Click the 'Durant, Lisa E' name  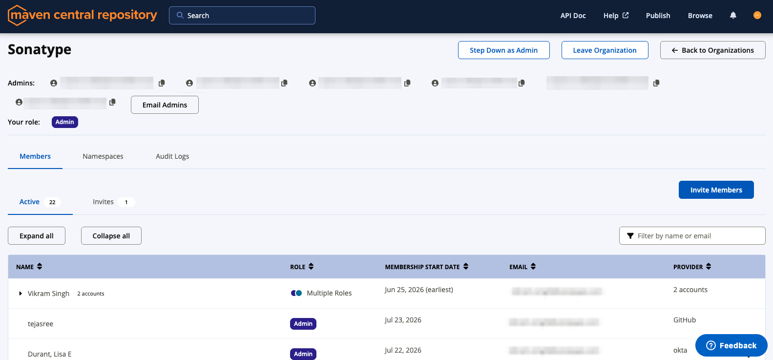50,354
